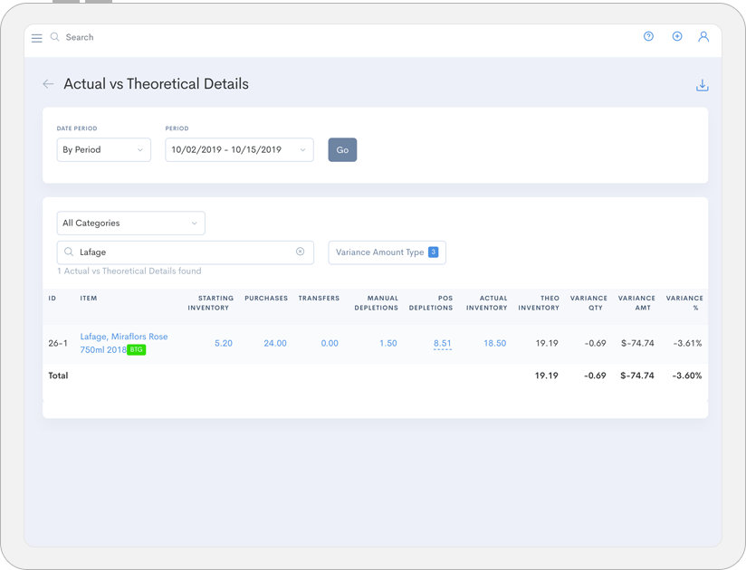Click the TRANSFERS column header
This screenshot has height=570, width=746.
319,298
